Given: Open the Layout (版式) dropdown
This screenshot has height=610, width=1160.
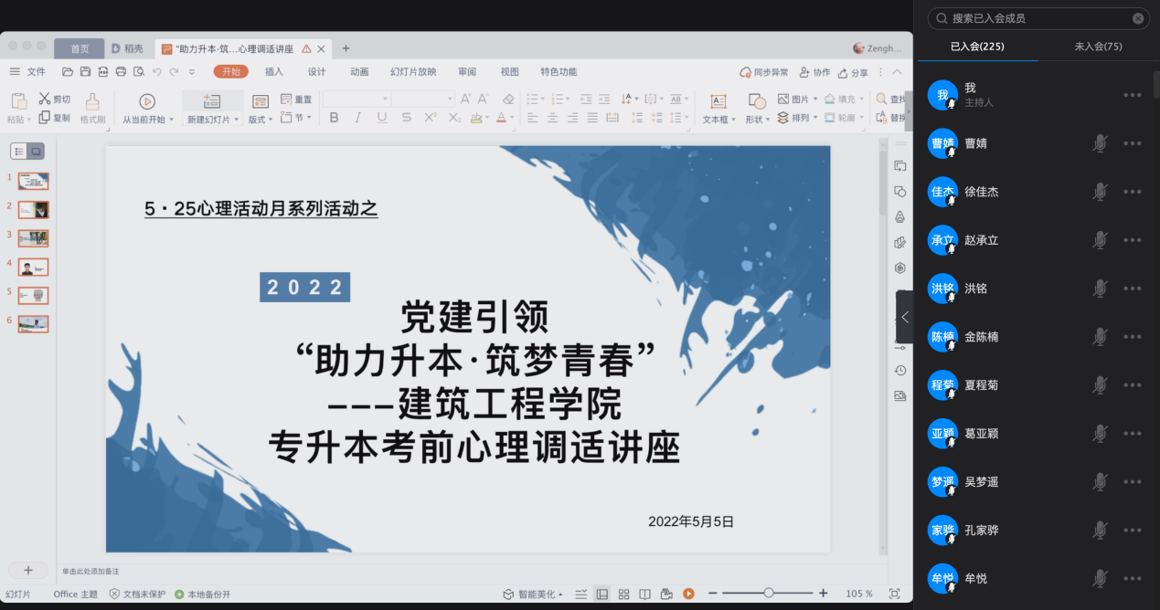Looking at the screenshot, I should click(261, 119).
